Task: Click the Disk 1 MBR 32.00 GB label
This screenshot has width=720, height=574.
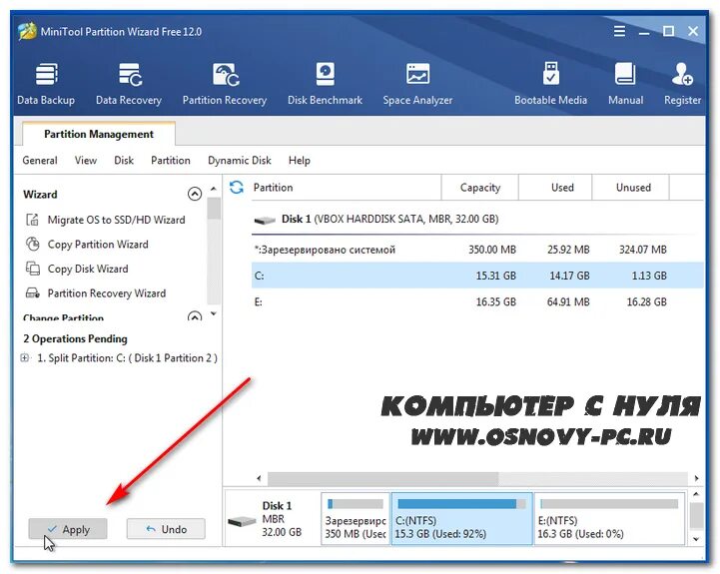Action: coord(282,519)
